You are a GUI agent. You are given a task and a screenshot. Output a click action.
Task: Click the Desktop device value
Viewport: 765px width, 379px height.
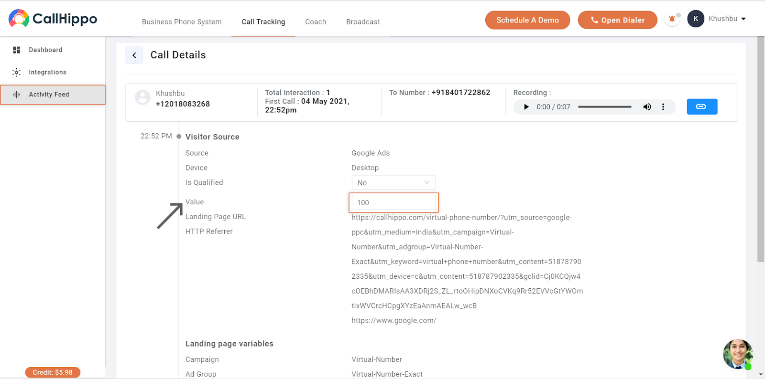pyautogui.click(x=365, y=168)
